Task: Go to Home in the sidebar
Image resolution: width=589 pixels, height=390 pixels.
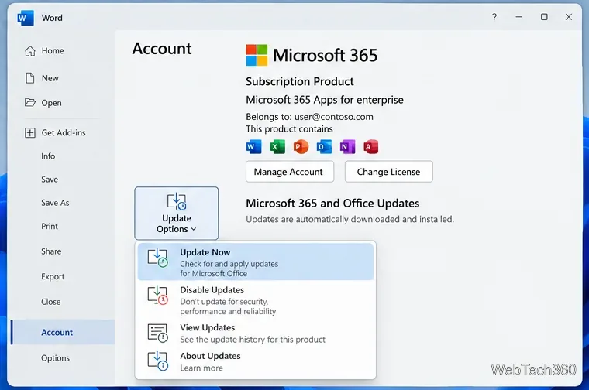Action: pos(53,50)
